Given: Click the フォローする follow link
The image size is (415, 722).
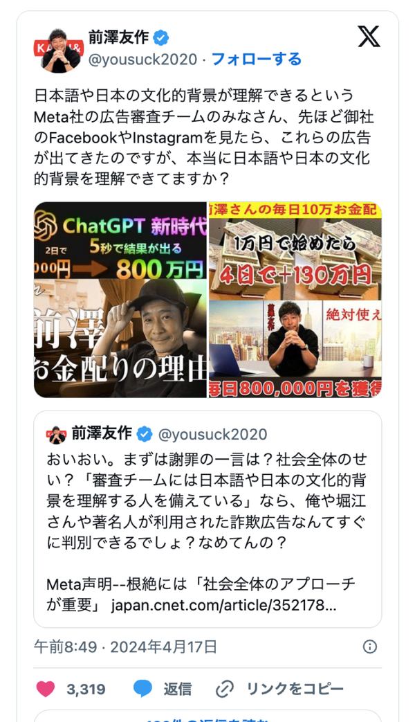Looking at the screenshot, I should click(x=257, y=60).
